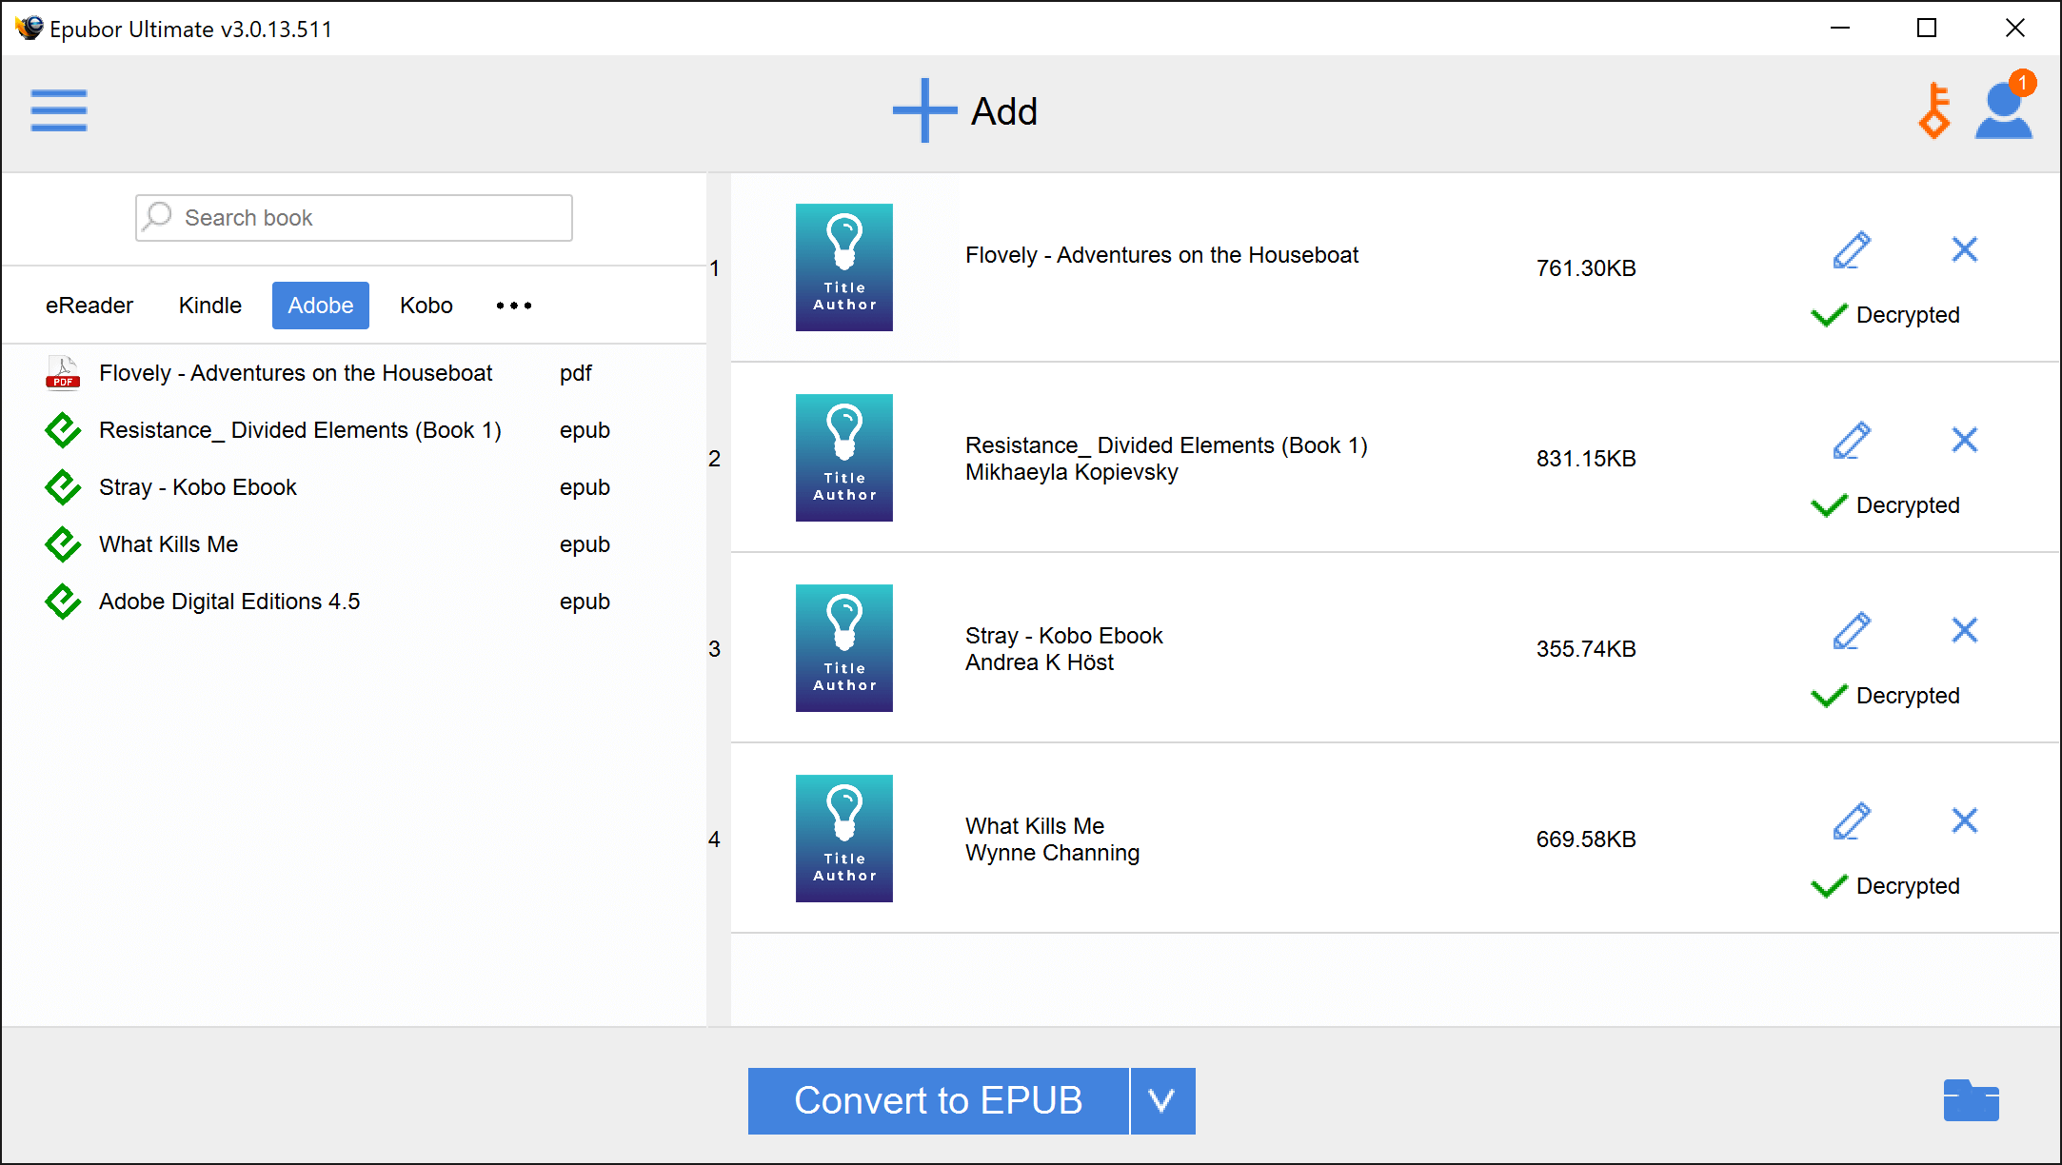This screenshot has height=1165, width=2062.
Task: Toggle Decrypted checkmark for Resistance_ Divided Elements
Action: (x=1830, y=505)
